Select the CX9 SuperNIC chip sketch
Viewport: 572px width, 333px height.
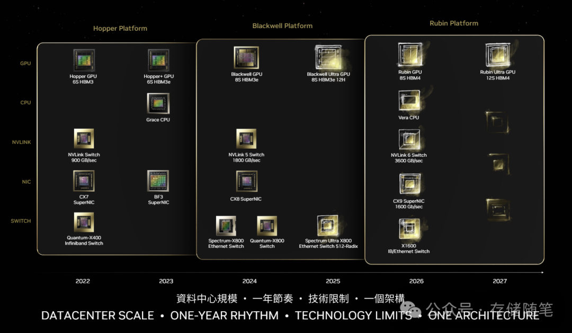409,184
